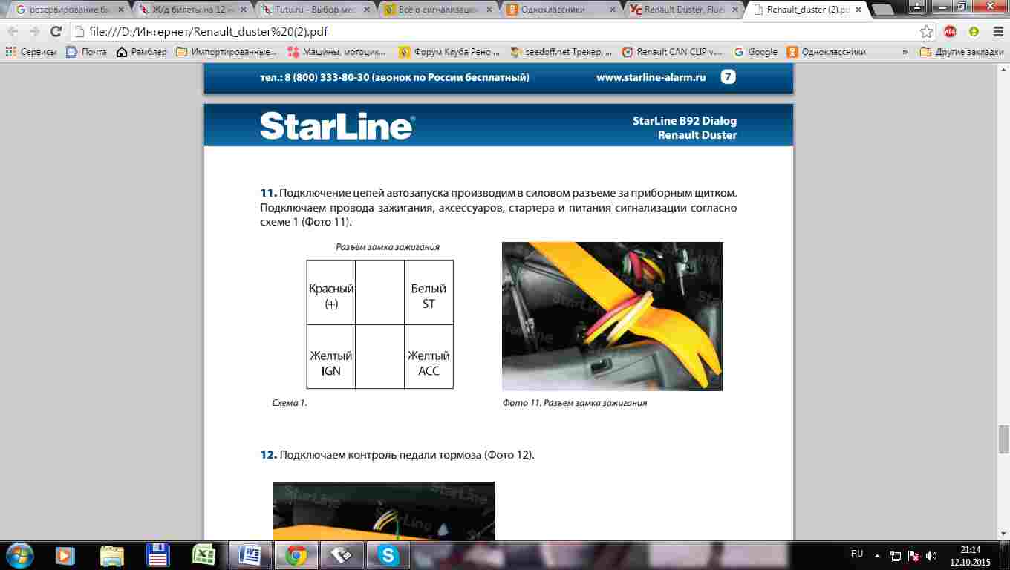
Task: Bookmark this page with the star icon
Action: [x=926, y=32]
